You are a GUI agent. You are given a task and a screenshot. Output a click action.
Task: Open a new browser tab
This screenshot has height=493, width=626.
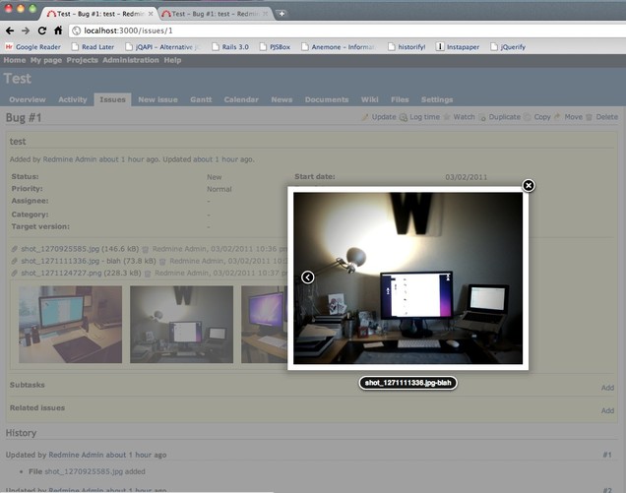(282, 14)
